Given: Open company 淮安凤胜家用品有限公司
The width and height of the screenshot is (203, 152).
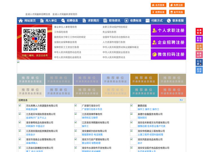Looking at the screenshot, I should tap(150, 139).
